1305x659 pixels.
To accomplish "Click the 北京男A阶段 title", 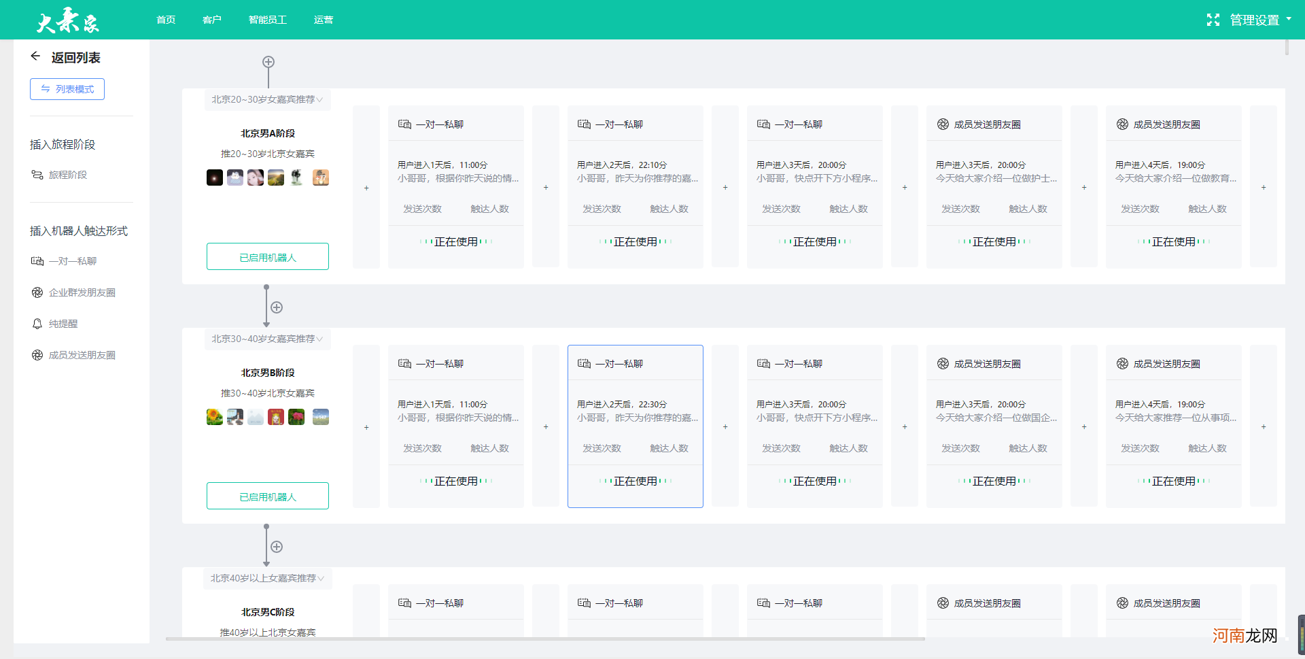I will (268, 133).
